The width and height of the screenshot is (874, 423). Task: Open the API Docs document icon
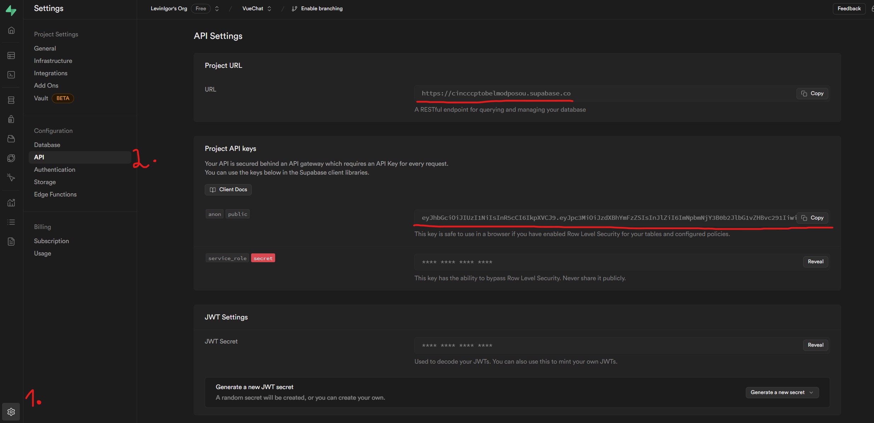coord(11,241)
